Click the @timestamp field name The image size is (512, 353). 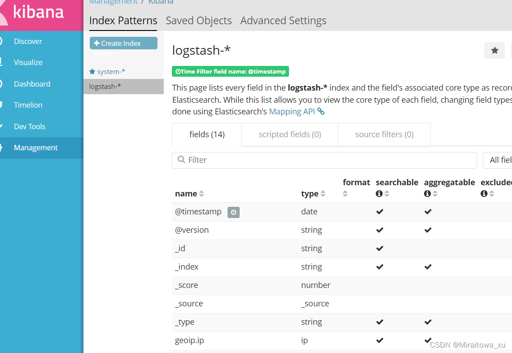point(198,212)
